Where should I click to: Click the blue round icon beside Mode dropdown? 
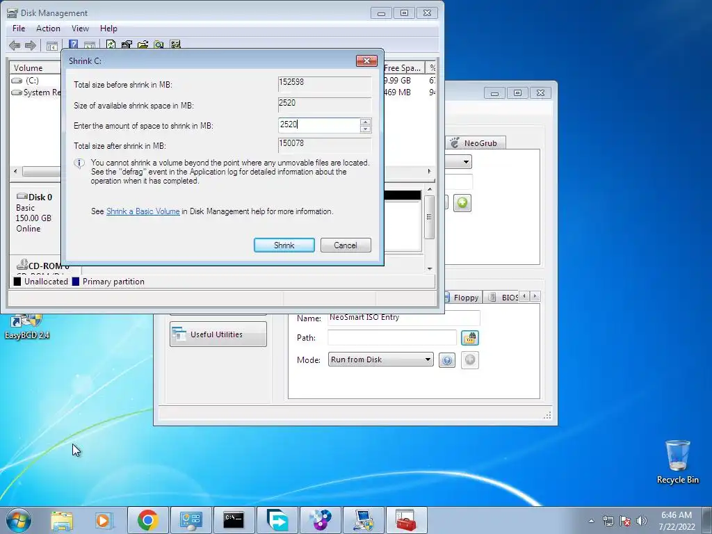(x=447, y=360)
